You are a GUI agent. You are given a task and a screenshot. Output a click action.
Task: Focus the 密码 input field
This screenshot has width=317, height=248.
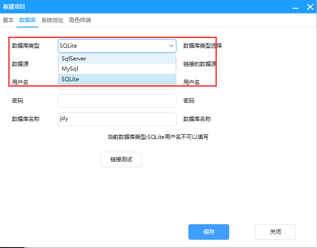(x=117, y=101)
